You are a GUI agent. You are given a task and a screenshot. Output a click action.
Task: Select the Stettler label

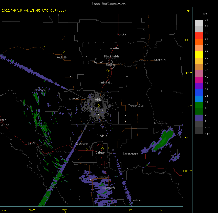pos(160,60)
